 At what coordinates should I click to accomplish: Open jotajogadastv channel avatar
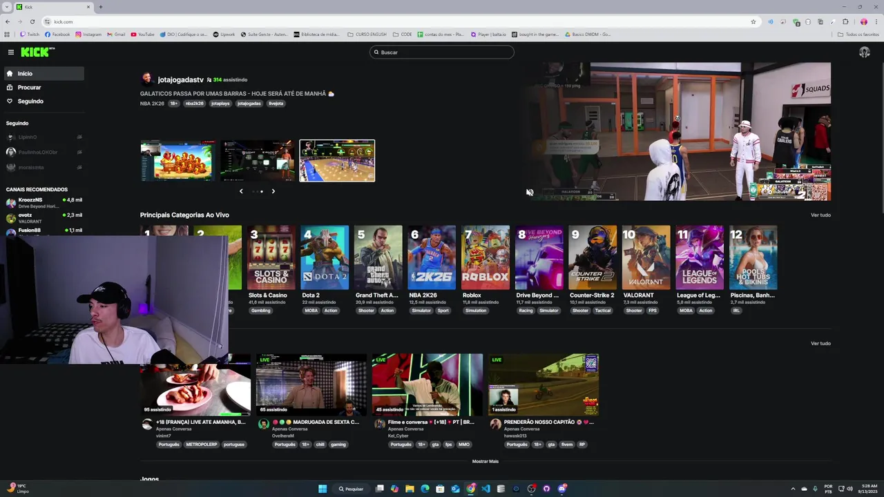pyautogui.click(x=146, y=79)
